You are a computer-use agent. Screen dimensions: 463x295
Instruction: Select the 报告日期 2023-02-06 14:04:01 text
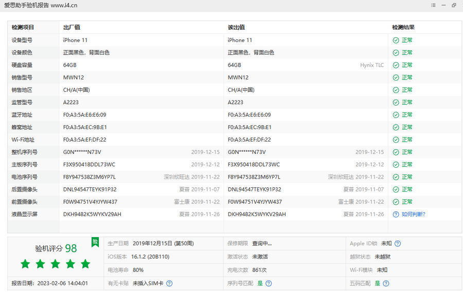49,283
